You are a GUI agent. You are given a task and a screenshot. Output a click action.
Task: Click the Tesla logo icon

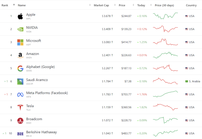(20, 107)
